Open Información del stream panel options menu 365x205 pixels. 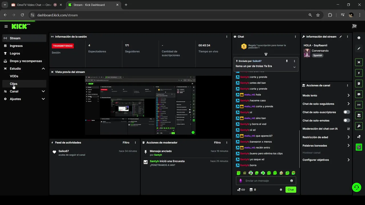(x=347, y=37)
